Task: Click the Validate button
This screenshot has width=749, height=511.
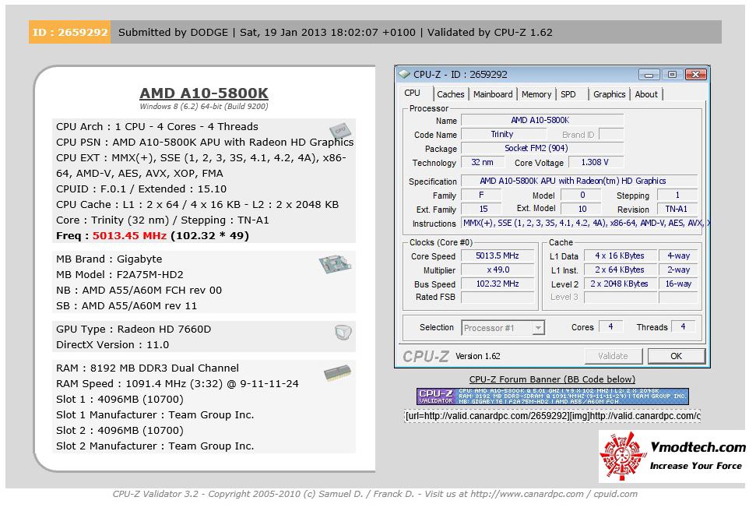Action: click(x=613, y=356)
